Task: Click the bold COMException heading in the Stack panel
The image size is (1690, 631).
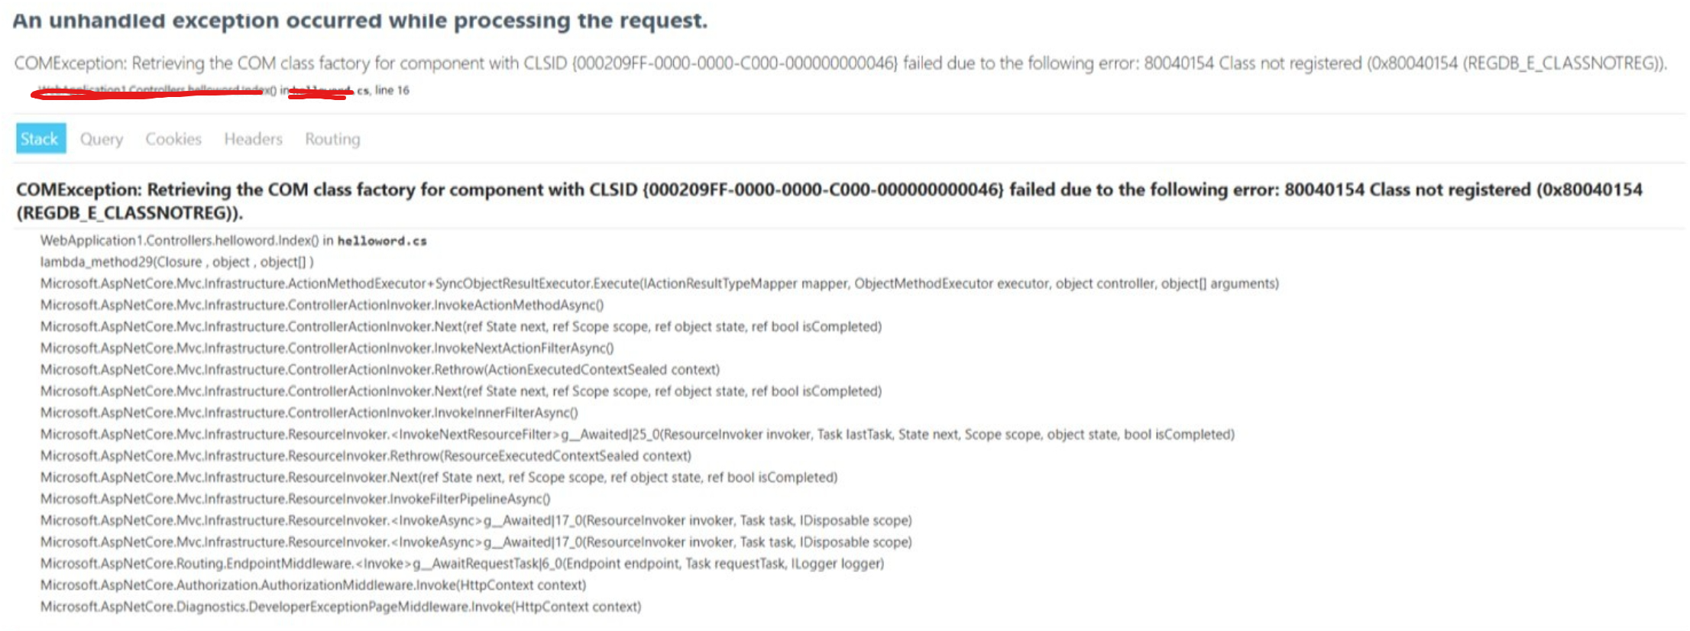Action: pyautogui.click(x=828, y=200)
